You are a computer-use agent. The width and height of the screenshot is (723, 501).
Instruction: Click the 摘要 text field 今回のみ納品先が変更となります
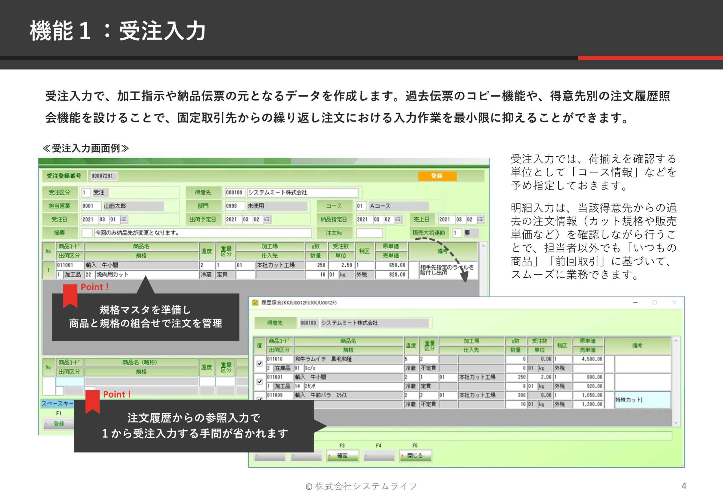pos(203,233)
